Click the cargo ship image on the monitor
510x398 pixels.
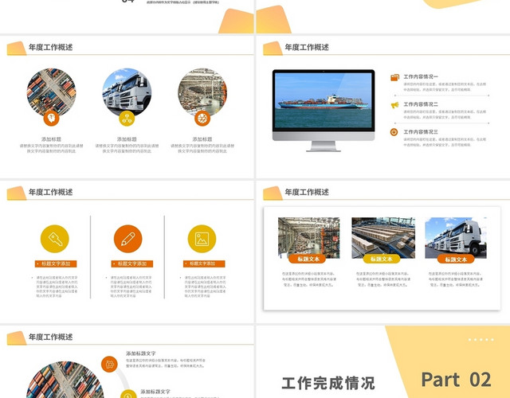click(x=324, y=100)
